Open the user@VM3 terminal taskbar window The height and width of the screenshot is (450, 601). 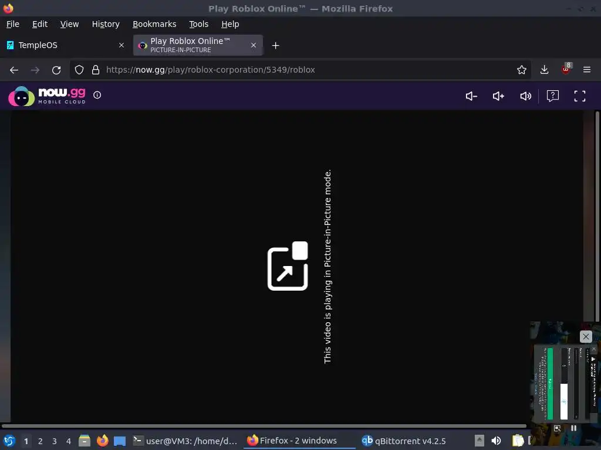(x=185, y=441)
